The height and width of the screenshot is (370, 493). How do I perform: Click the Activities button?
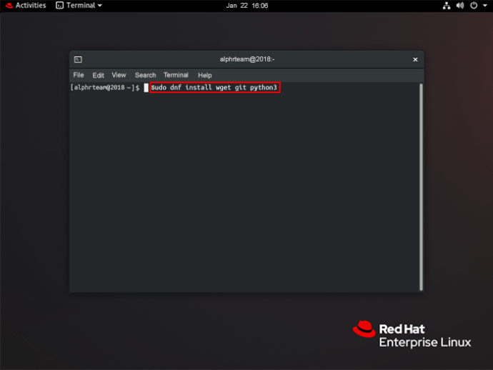(31, 5)
